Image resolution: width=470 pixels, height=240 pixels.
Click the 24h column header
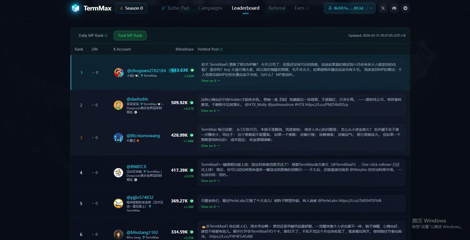coord(94,49)
